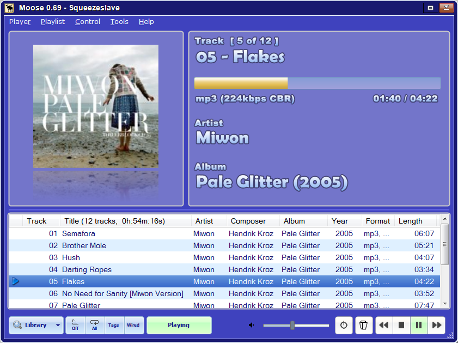Image resolution: width=458 pixels, height=343 pixels.
Task: Click year 2005 in the Darting Ropes row
Action: (x=344, y=269)
